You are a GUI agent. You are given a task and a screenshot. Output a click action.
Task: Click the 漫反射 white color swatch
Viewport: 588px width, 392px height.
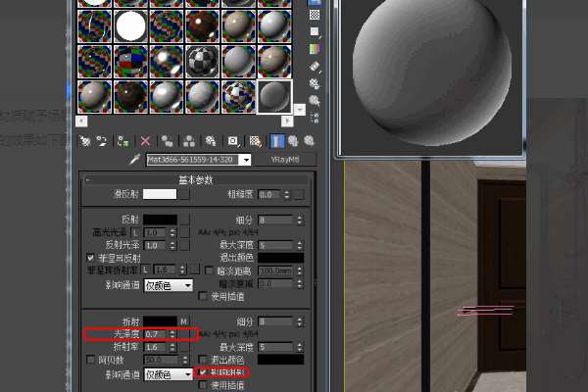(x=160, y=194)
